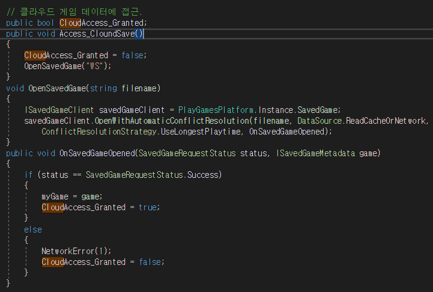Click the else keyword

point(33,230)
